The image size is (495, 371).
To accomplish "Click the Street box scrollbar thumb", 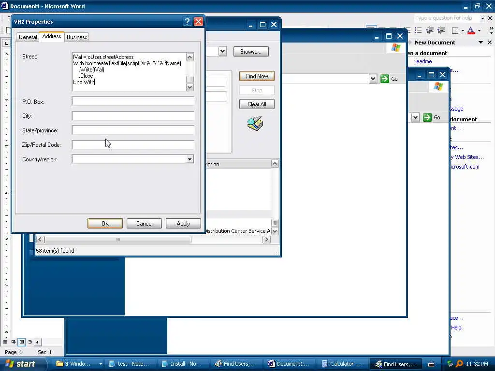I will click(x=189, y=79).
